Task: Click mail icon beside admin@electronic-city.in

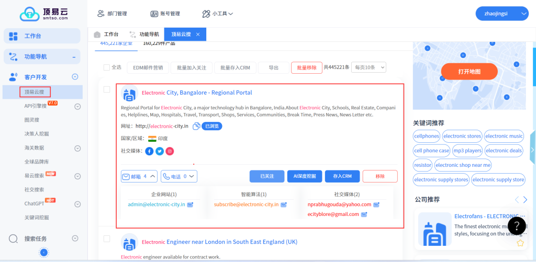Action: (x=191, y=204)
